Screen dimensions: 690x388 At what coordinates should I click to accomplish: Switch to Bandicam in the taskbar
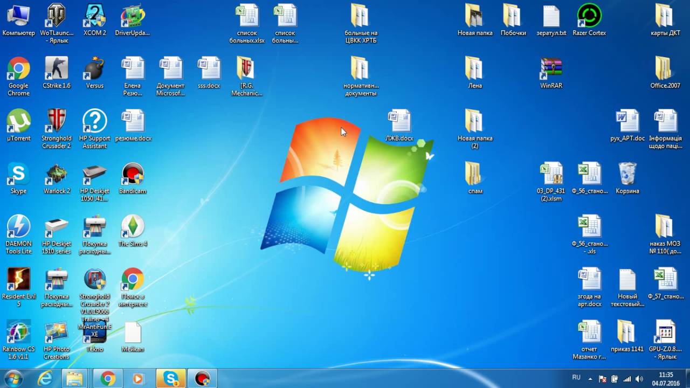[x=202, y=379]
